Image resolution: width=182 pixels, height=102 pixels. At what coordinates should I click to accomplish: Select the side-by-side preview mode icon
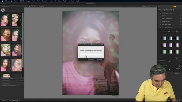click(x=35, y=6)
